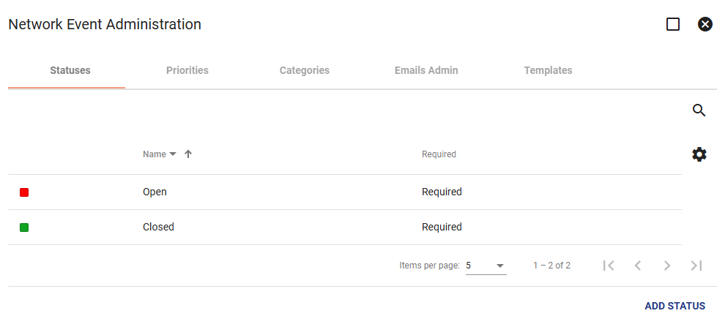
Task: Switch to the Priorities tab
Action: pos(187,70)
